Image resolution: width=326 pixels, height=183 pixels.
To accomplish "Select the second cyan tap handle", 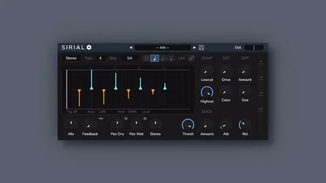I will tap(116, 88).
